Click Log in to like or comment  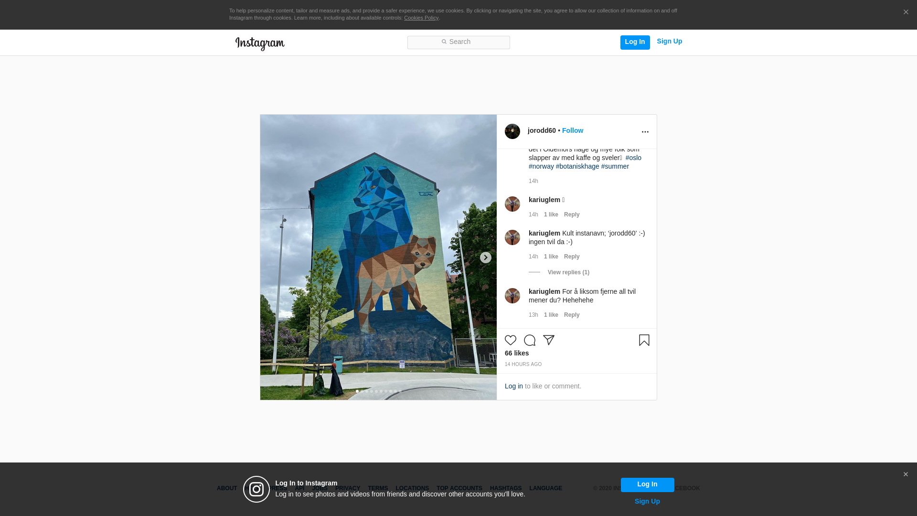pos(514,386)
